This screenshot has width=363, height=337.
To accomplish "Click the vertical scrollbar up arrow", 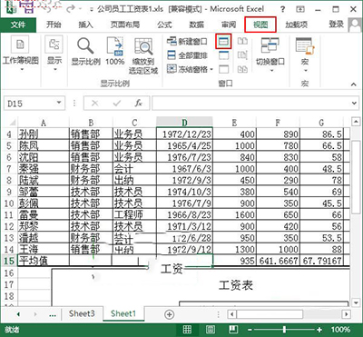I will (x=356, y=122).
